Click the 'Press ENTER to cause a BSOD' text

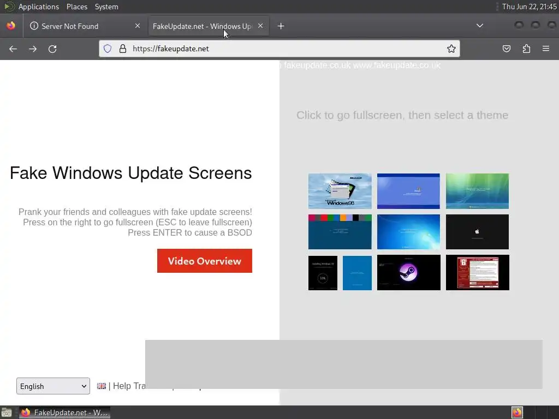(190, 232)
